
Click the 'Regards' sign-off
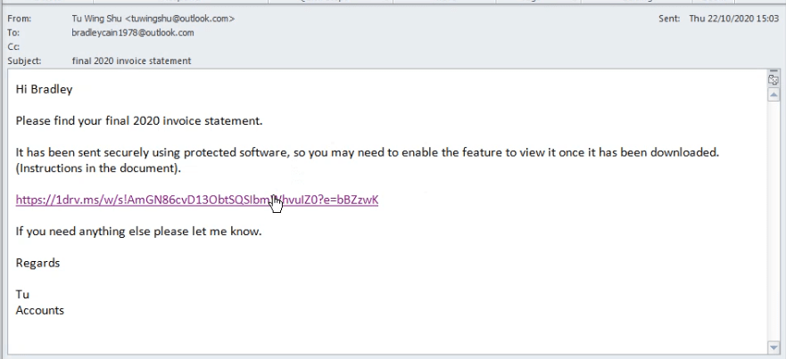37,264
